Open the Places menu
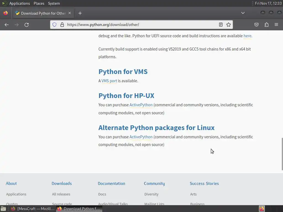 [39, 3]
